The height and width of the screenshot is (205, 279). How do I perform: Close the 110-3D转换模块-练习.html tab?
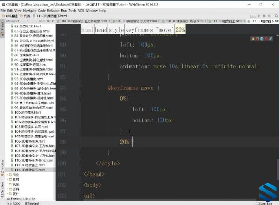pos(205,21)
